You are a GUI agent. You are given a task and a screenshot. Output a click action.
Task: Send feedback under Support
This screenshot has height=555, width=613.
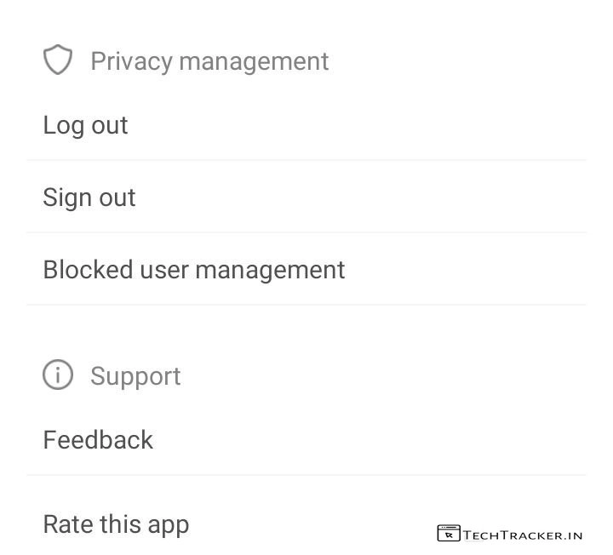(98, 440)
